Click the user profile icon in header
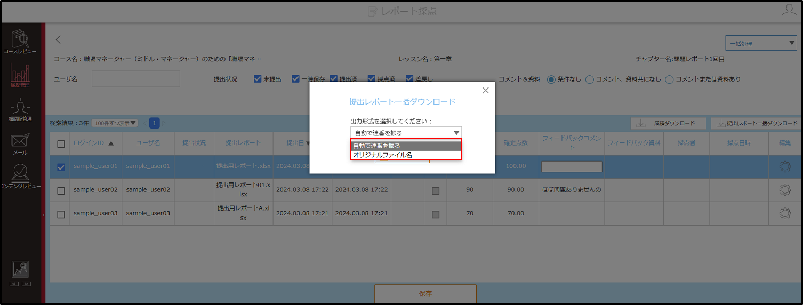 [x=789, y=11]
